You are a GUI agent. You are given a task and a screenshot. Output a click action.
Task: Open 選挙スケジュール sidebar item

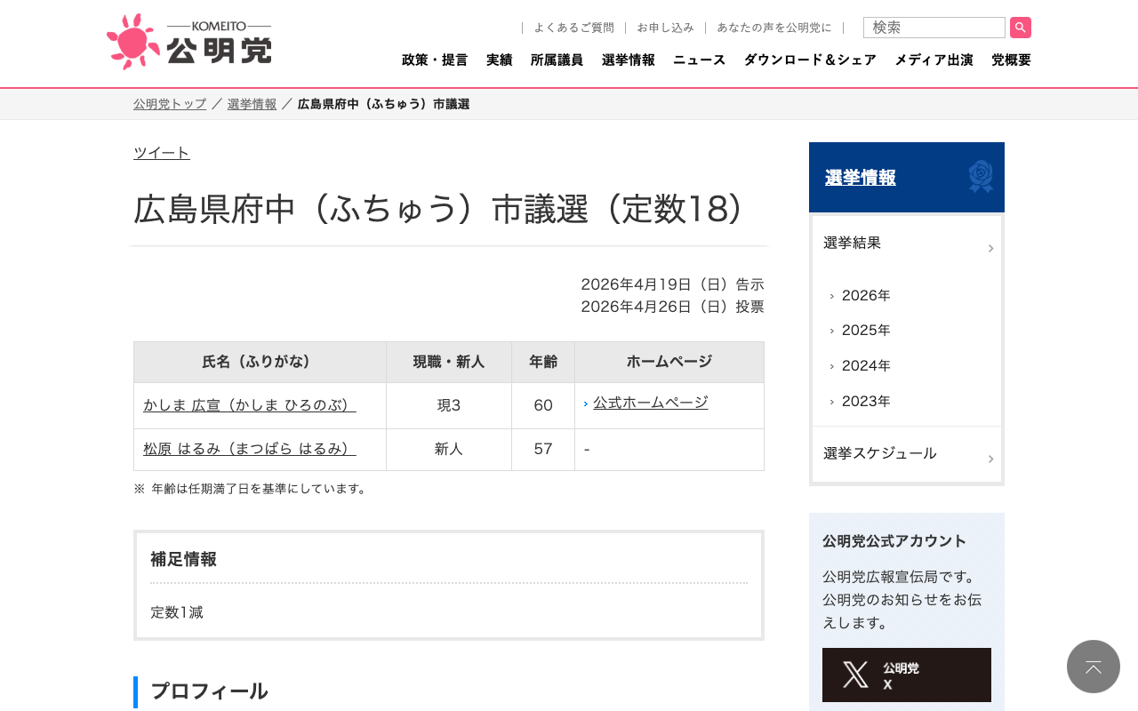point(907,454)
